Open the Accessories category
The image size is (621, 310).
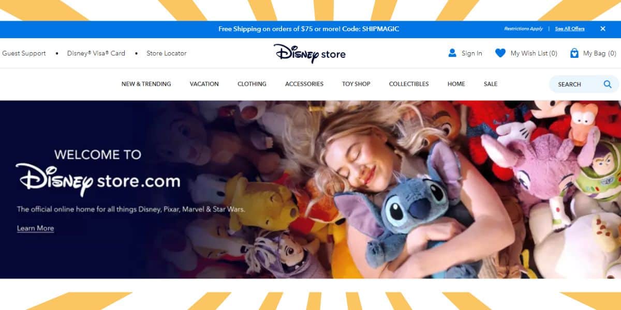(x=304, y=84)
